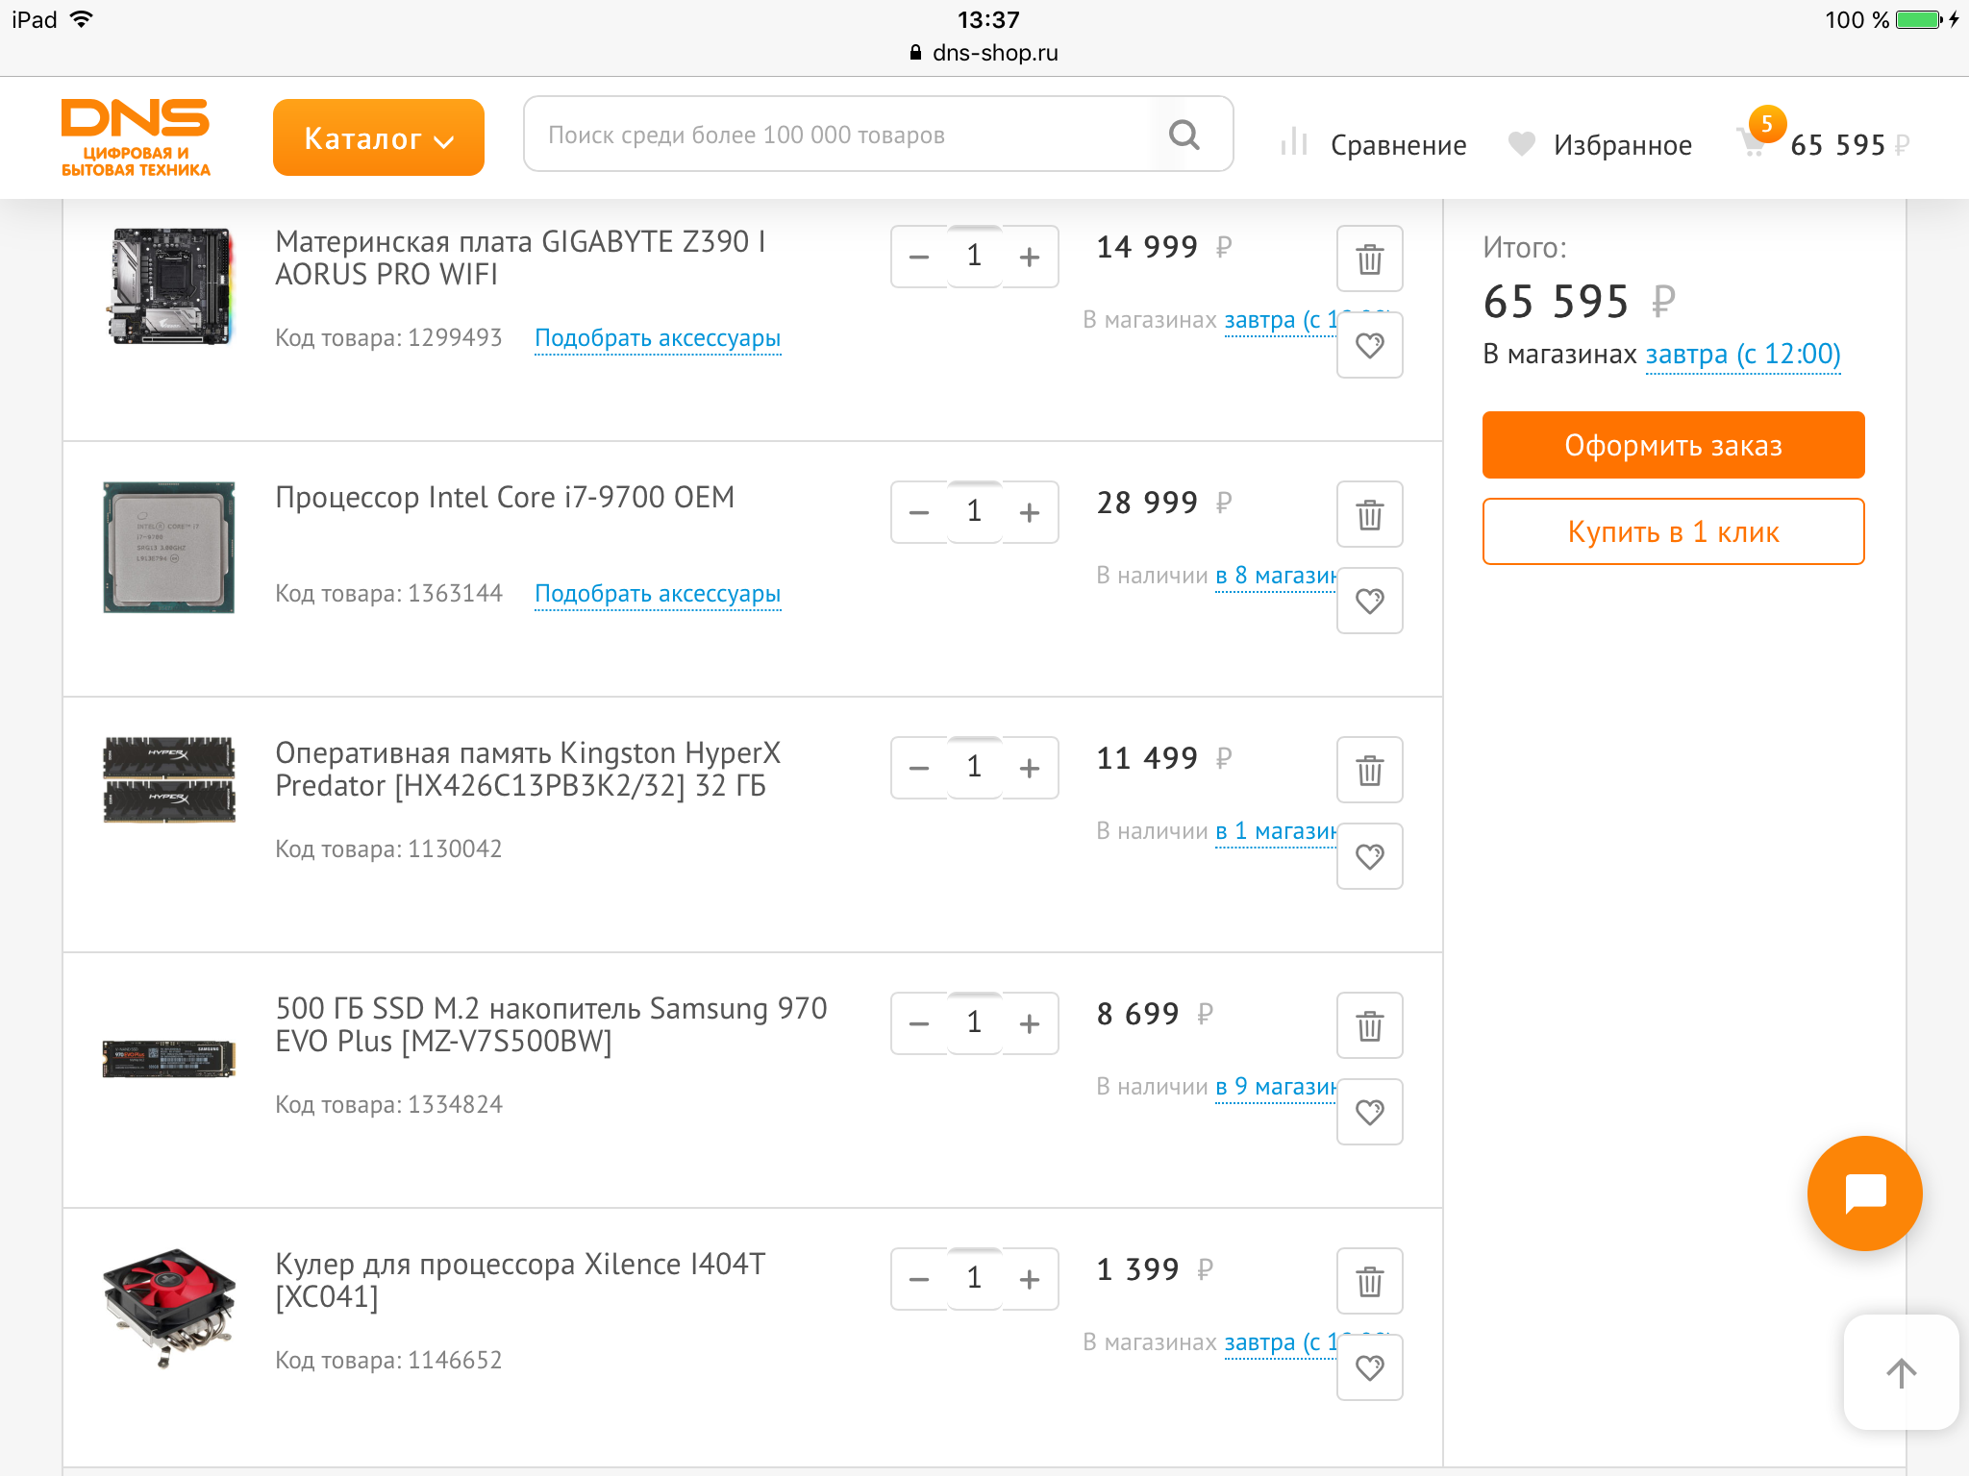Screen dimensions: 1969x1476
Task: Click the search magnifier icon
Action: (1184, 135)
